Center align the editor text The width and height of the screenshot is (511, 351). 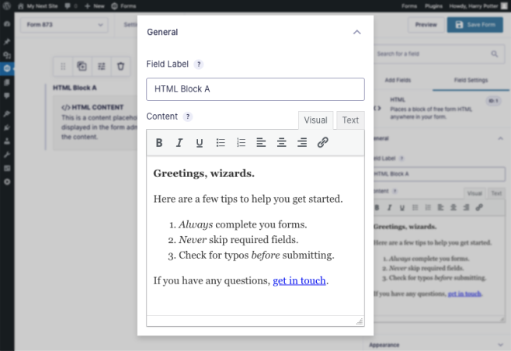(281, 142)
